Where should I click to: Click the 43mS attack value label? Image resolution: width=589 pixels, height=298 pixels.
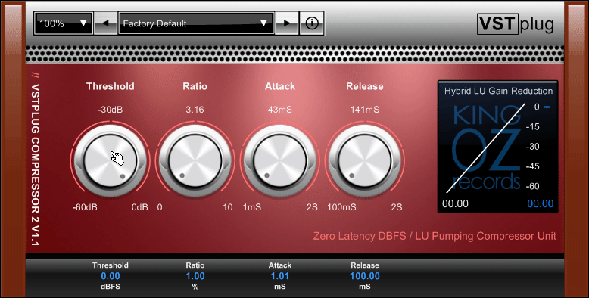(x=280, y=110)
